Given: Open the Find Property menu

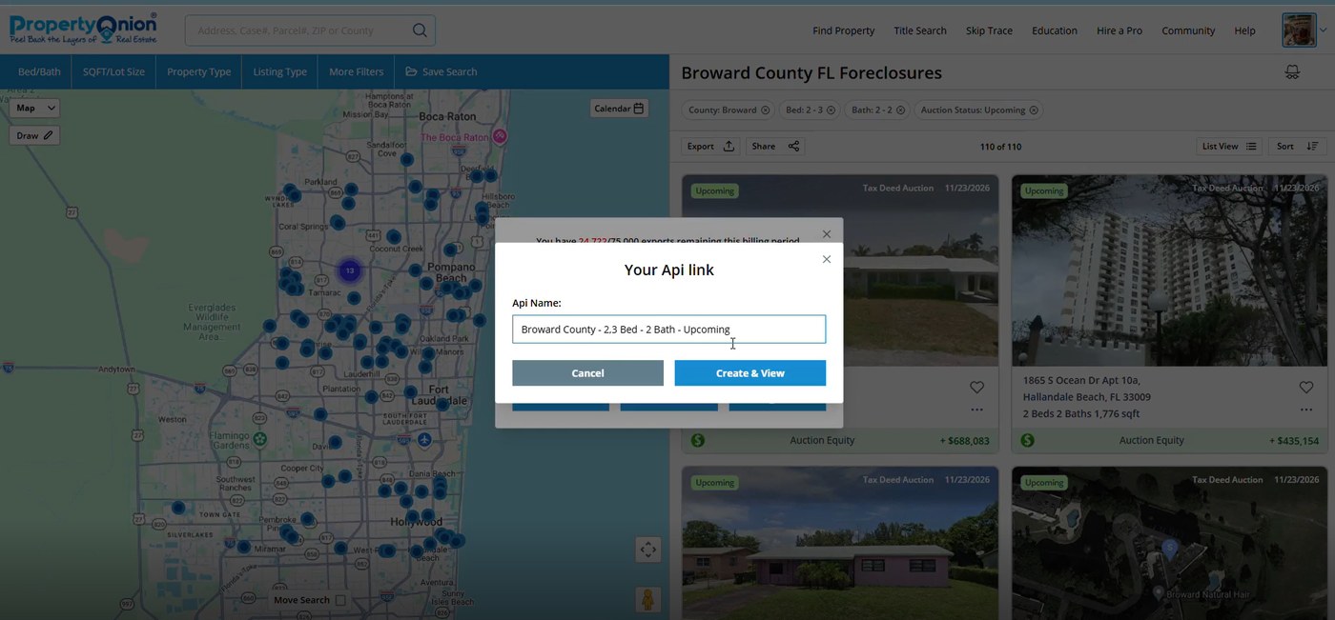Looking at the screenshot, I should tap(843, 30).
